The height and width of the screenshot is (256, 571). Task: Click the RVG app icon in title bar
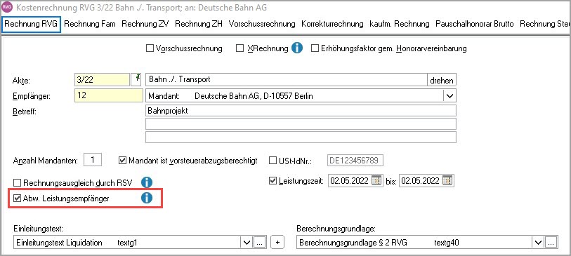coord(7,7)
